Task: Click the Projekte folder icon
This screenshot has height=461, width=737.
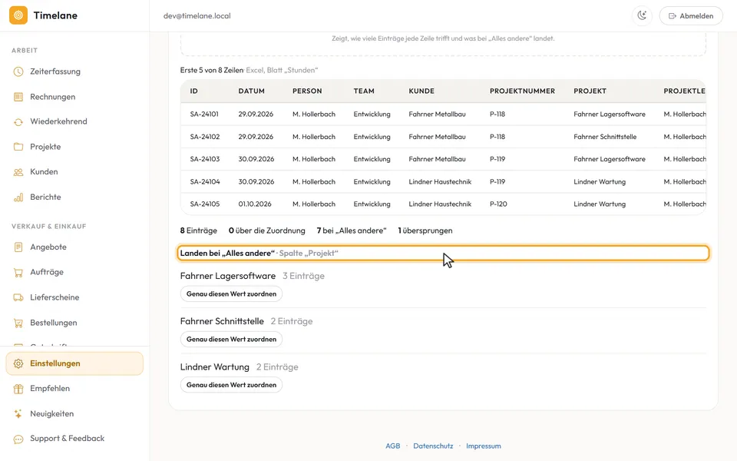Action: click(x=18, y=147)
